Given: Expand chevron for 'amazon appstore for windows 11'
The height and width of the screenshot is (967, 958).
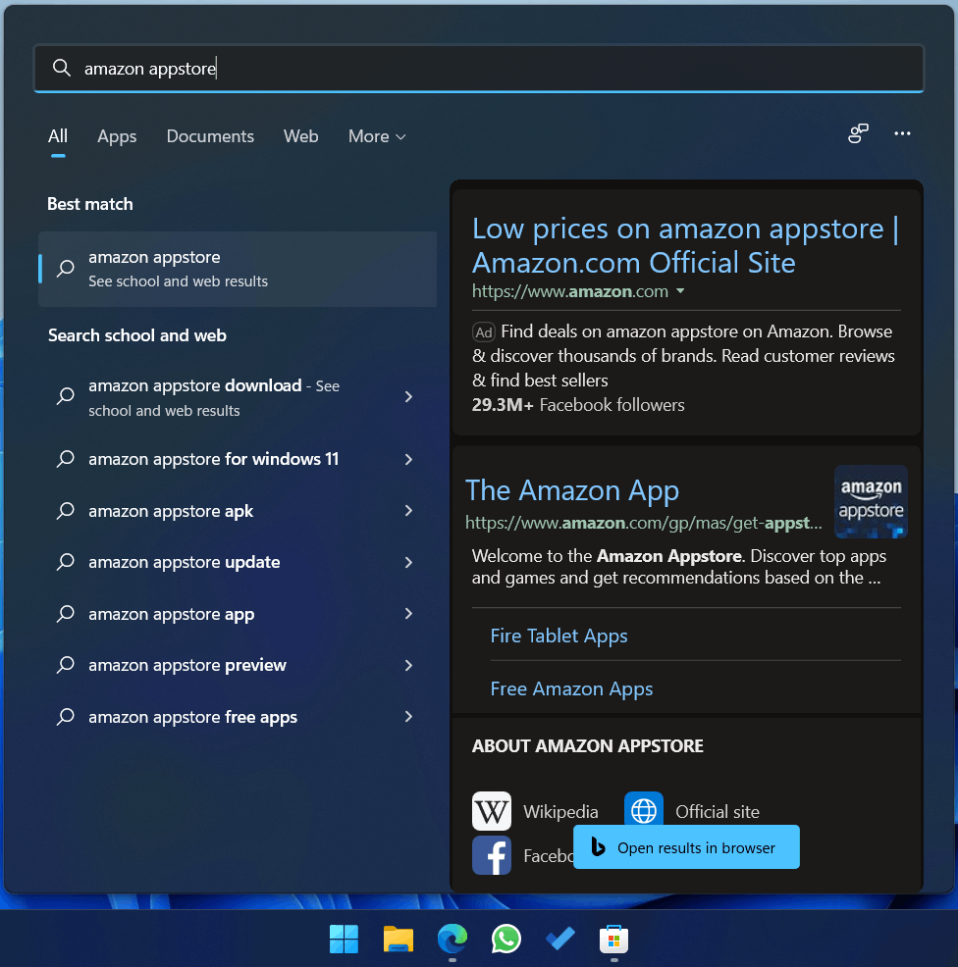Looking at the screenshot, I should pos(408,459).
